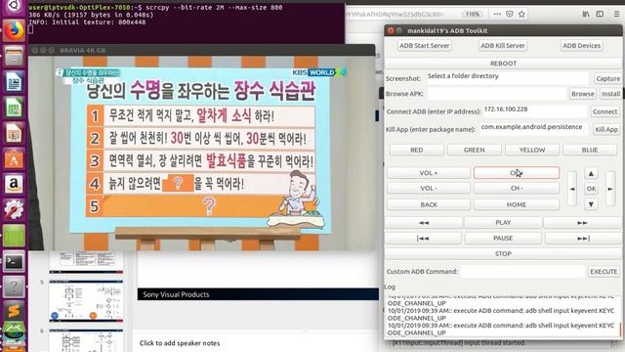Image resolution: width=625 pixels, height=352 pixels.
Task: Browse for an APK file
Action: [582, 94]
